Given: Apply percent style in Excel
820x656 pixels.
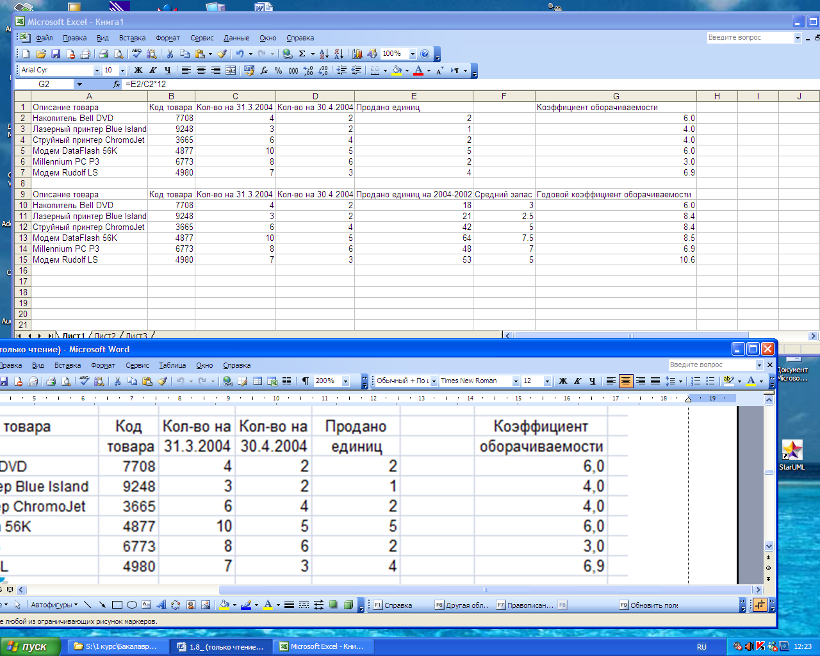Looking at the screenshot, I should click(x=279, y=70).
